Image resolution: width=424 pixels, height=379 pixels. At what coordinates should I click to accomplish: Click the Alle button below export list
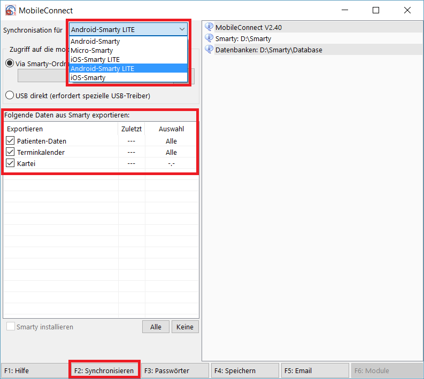pos(156,327)
